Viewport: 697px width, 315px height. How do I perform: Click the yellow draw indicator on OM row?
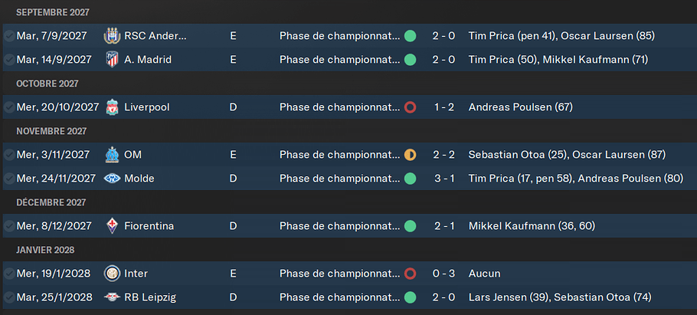pyautogui.click(x=411, y=155)
